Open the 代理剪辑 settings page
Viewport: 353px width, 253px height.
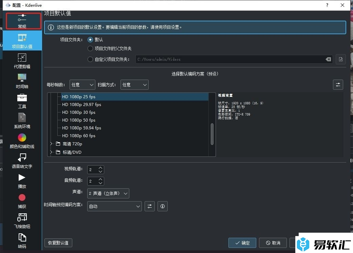pos(22,61)
